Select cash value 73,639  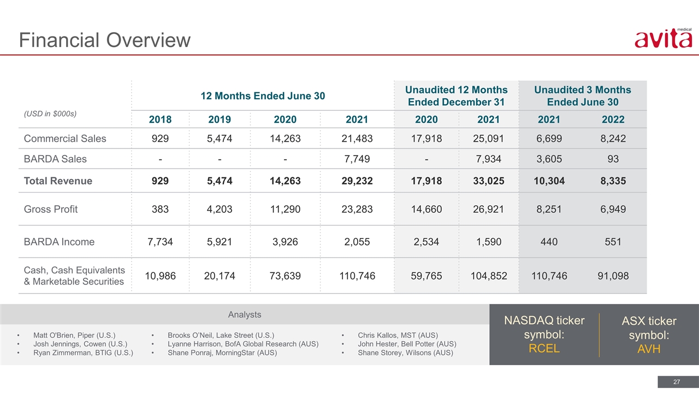point(285,276)
